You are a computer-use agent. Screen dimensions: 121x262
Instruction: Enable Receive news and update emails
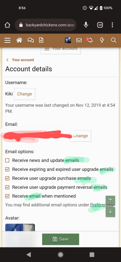pos(7,161)
